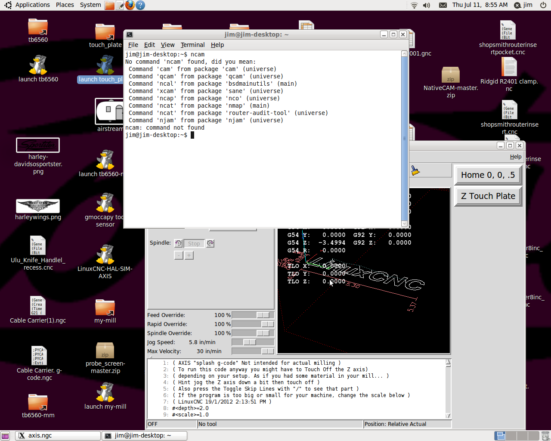Open the blue Help launcher in top panel
The image size is (551, 441).
(140, 5)
